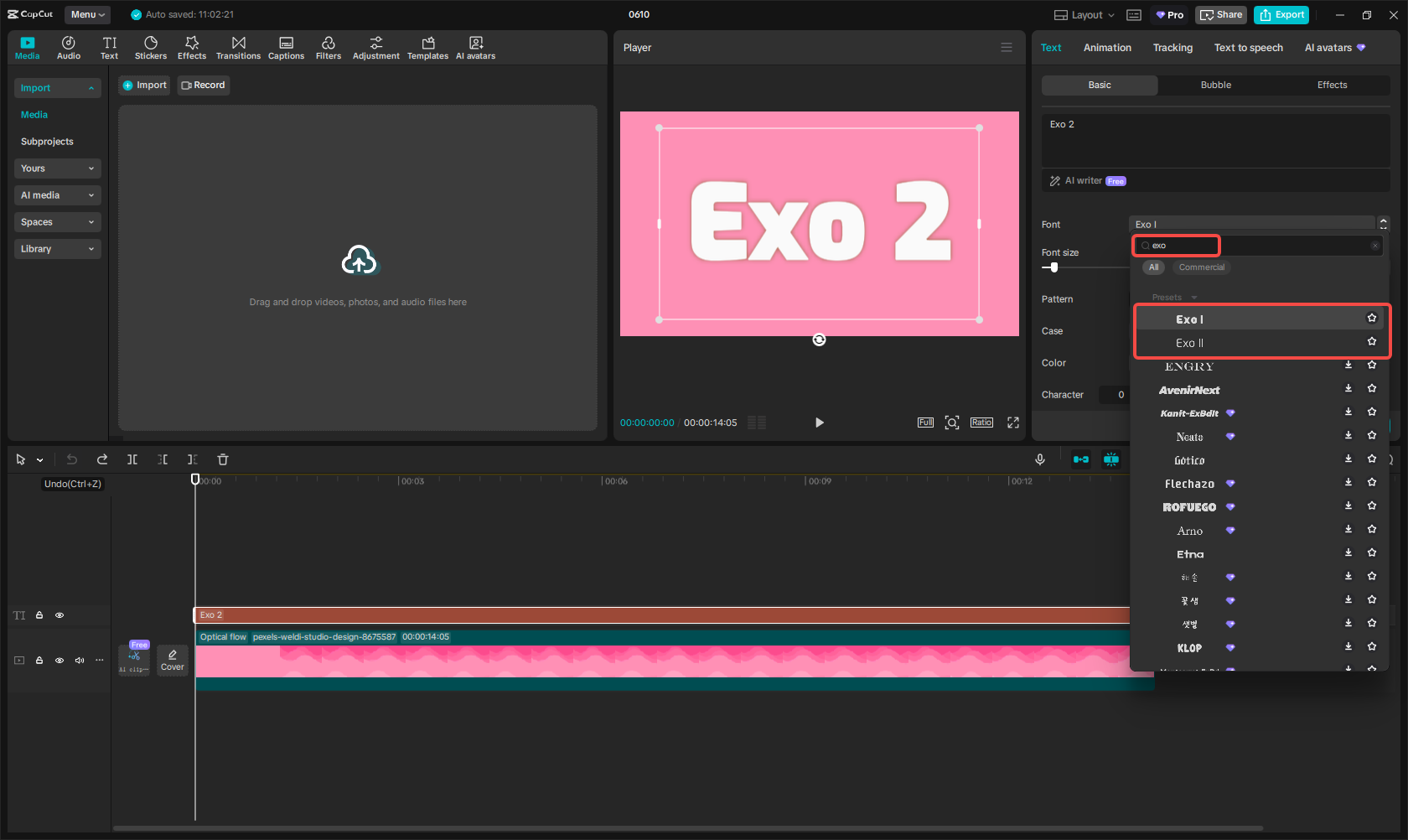This screenshot has width=1408, height=840.
Task: Open the Player panel hamburger menu
Action: coord(1007,48)
